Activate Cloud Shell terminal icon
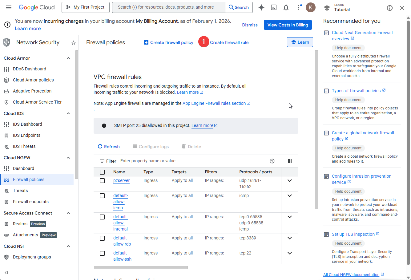This screenshot has width=411, height=280. (274, 7)
